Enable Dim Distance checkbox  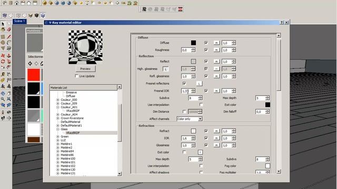tap(184, 111)
